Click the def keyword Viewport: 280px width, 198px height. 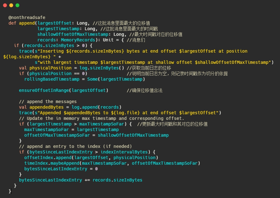coord(12,23)
